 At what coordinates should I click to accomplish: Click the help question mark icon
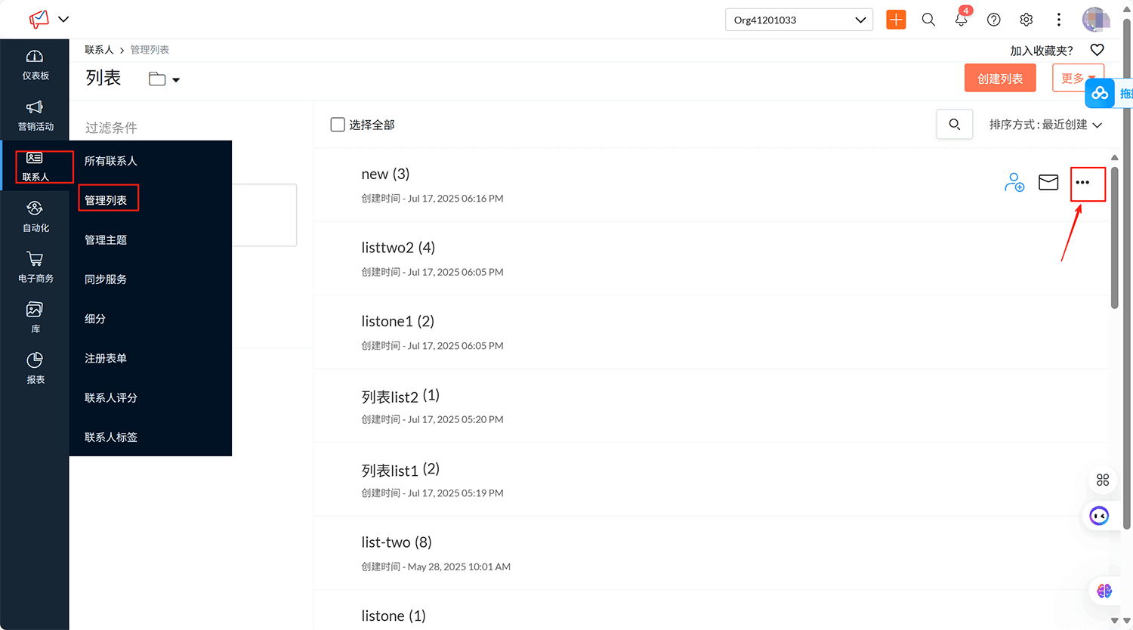point(993,20)
